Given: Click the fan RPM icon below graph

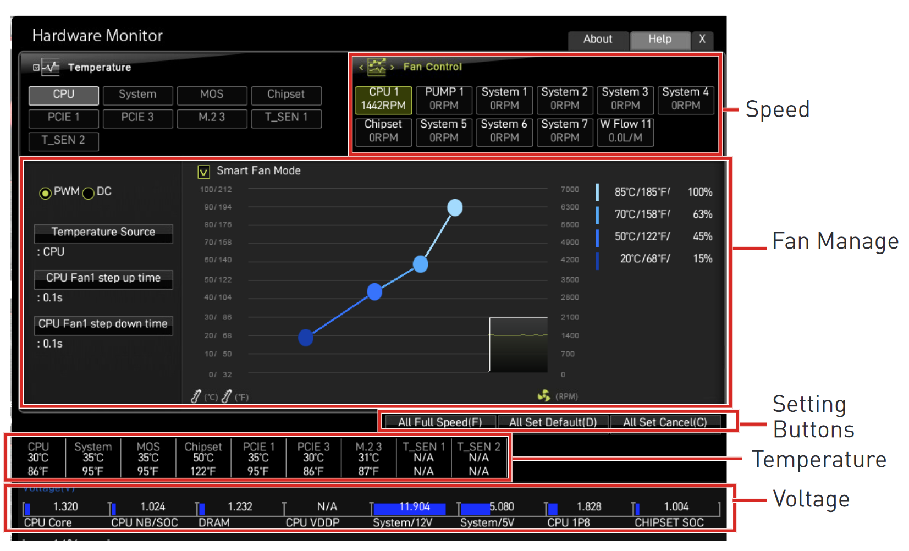Looking at the screenshot, I should (x=544, y=395).
